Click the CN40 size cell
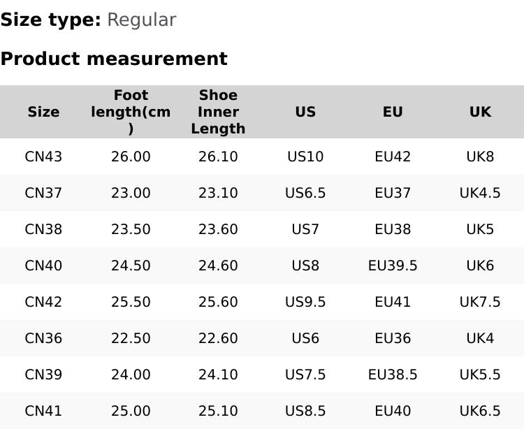 [43, 266]
